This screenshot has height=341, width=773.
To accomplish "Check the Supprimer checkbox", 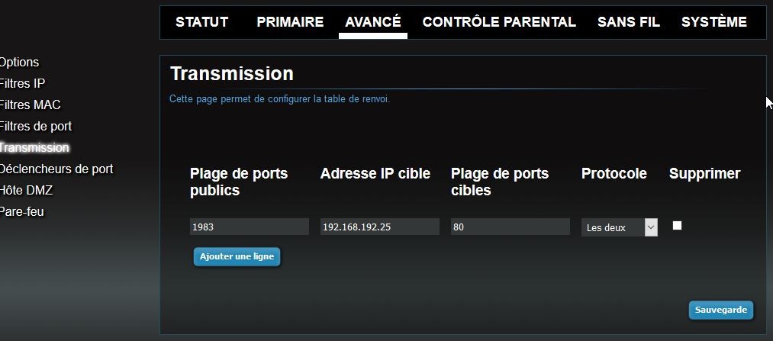I will (x=677, y=226).
